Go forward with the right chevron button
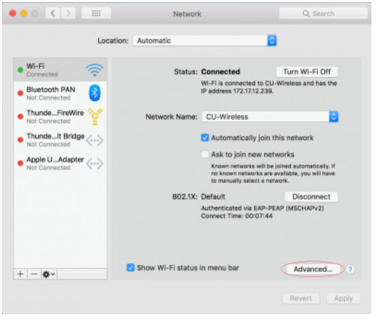The width and height of the screenshot is (383, 319). point(68,13)
